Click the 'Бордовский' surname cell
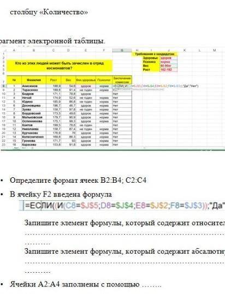This screenshot has width=225, height=294. coord(34,113)
